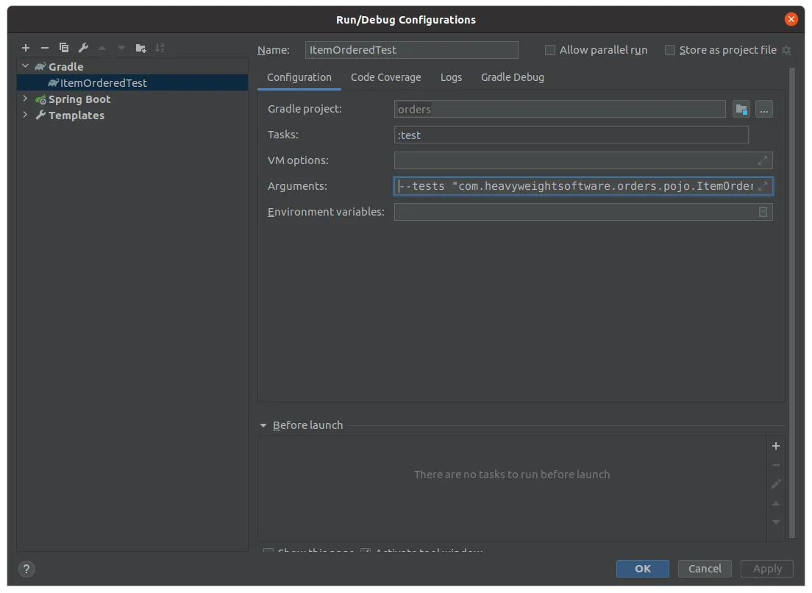This screenshot has height=593, width=812.
Task: Collapse the Gradle tree node
Action: pos(26,66)
